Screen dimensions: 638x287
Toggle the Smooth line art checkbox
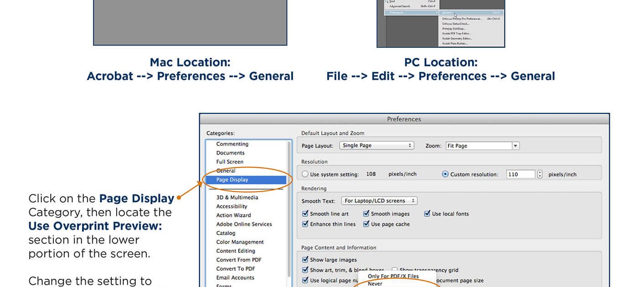(x=305, y=214)
